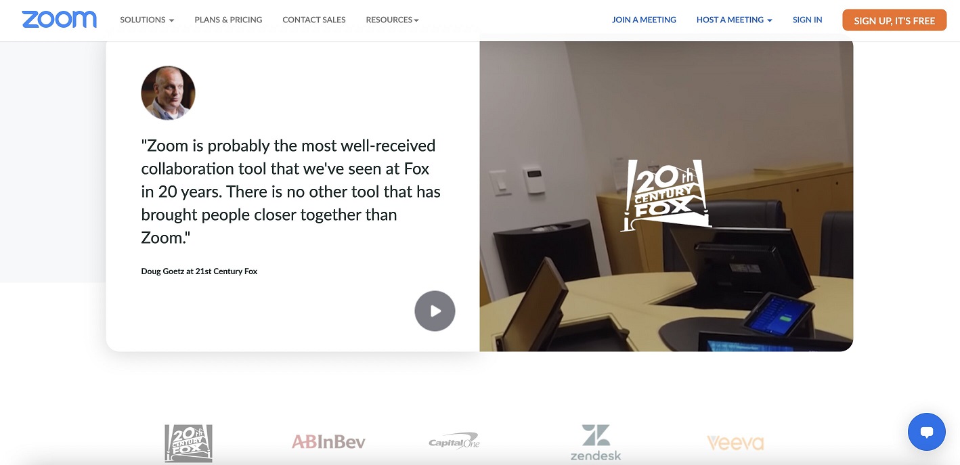The height and width of the screenshot is (465, 960).
Task: Select the AB InBev customer logo
Action: pos(328,443)
